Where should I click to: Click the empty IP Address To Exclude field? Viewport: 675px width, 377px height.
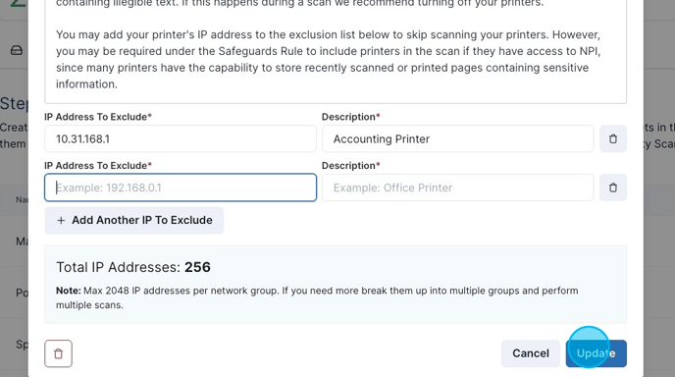(181, 188)
